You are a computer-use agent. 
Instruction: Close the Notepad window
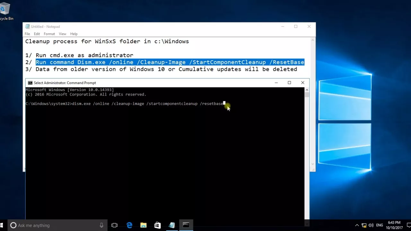309,27
